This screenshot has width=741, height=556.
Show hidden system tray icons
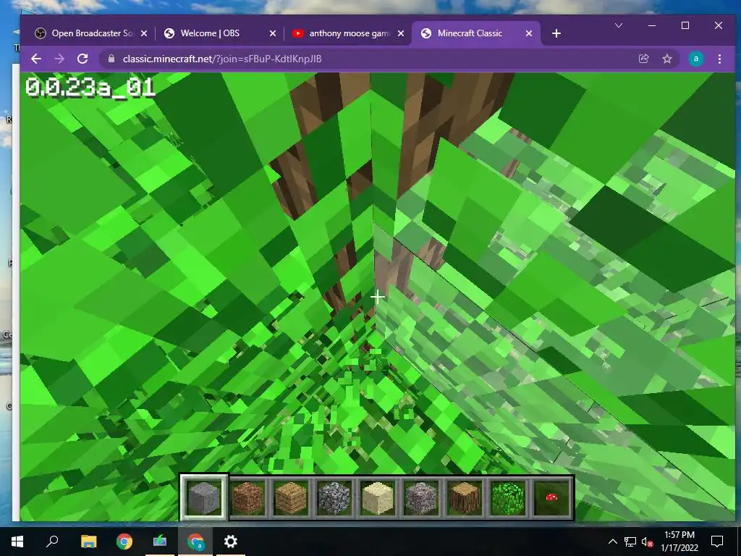pyautogui.click(x=612, y=542)
